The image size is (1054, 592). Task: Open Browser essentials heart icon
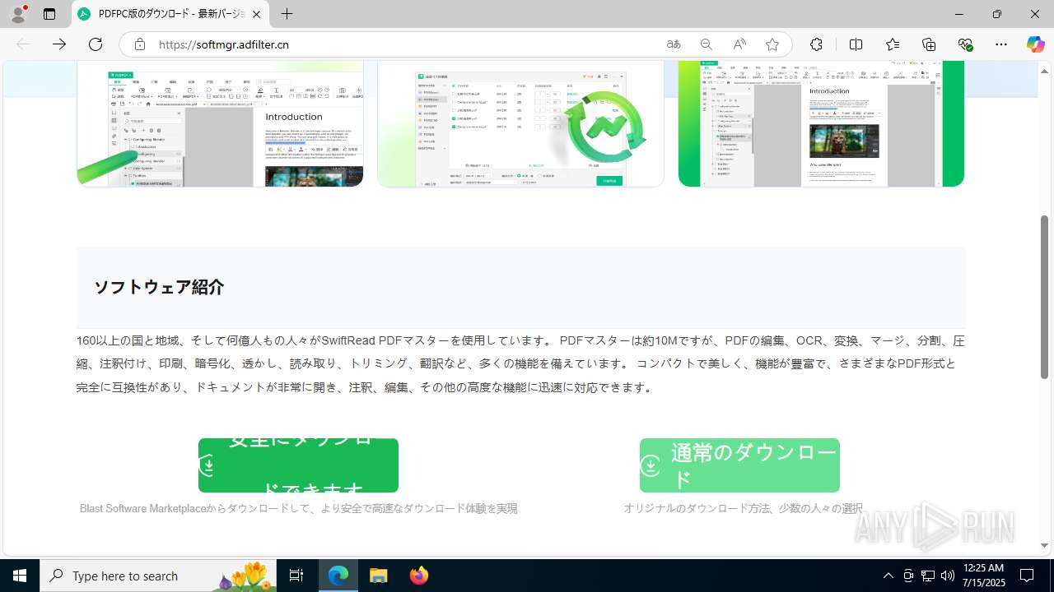tap(965, 44)
